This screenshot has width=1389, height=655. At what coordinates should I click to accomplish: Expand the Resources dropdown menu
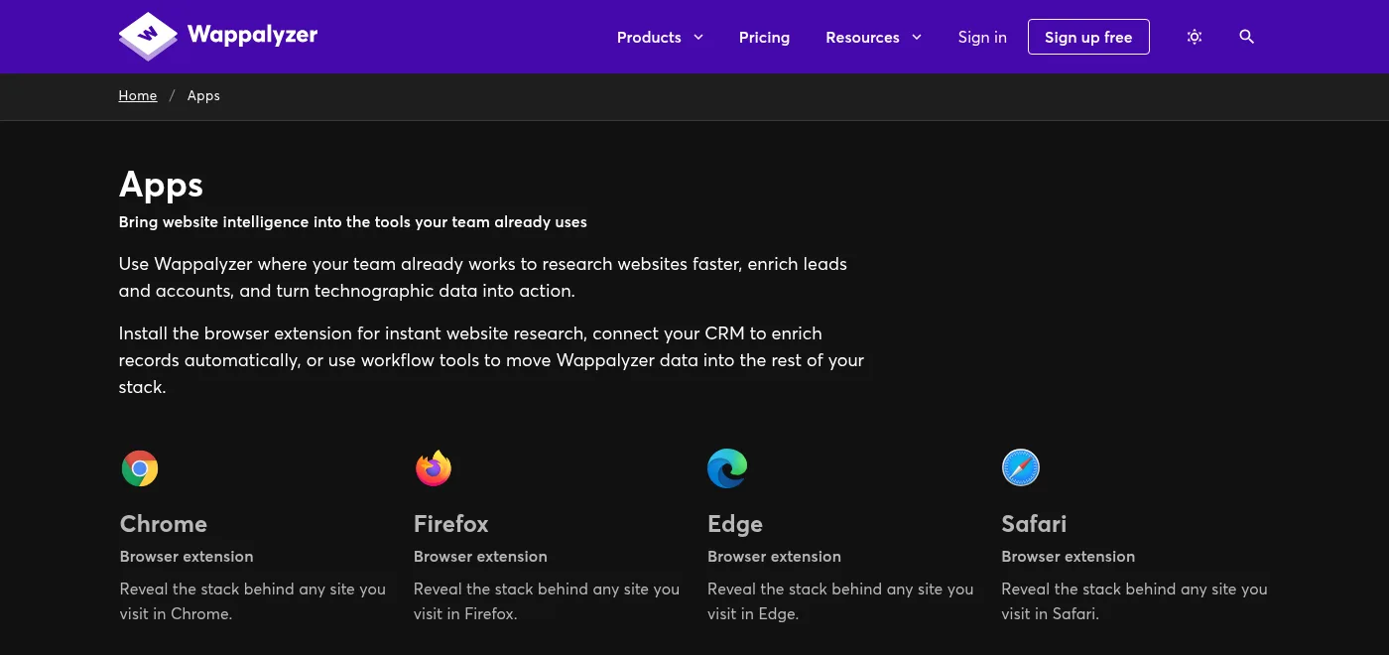point(873,37)
